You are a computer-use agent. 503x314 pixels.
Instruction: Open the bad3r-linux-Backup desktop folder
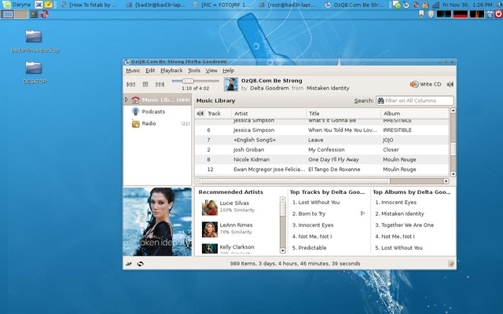pos(35,41)
